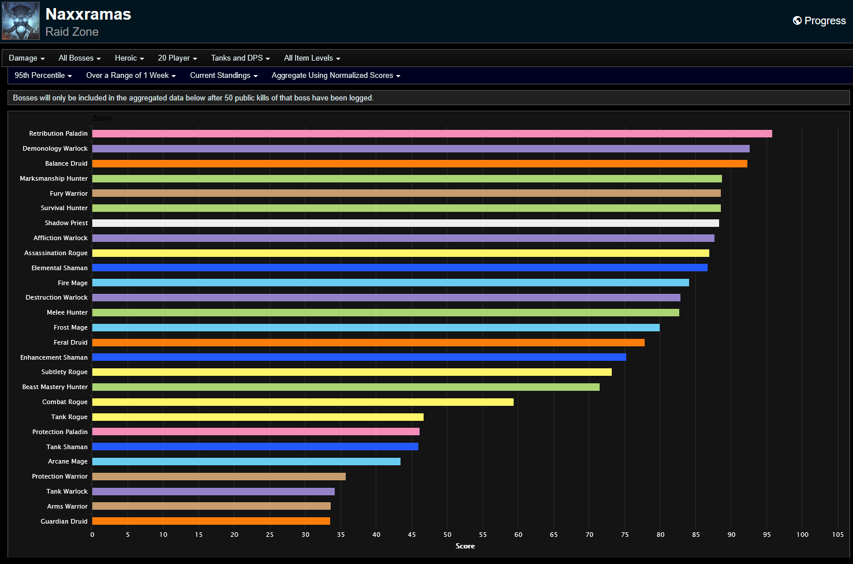Click the globe icon beside Progress
The width and height of the screenshot is (853, 564).
[x=796, y=20]
